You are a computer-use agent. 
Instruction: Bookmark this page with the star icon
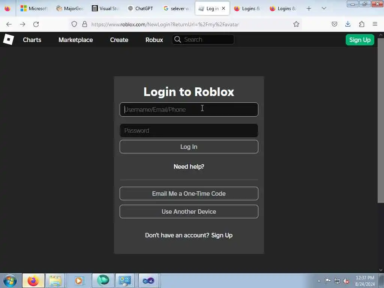(296, 24)
